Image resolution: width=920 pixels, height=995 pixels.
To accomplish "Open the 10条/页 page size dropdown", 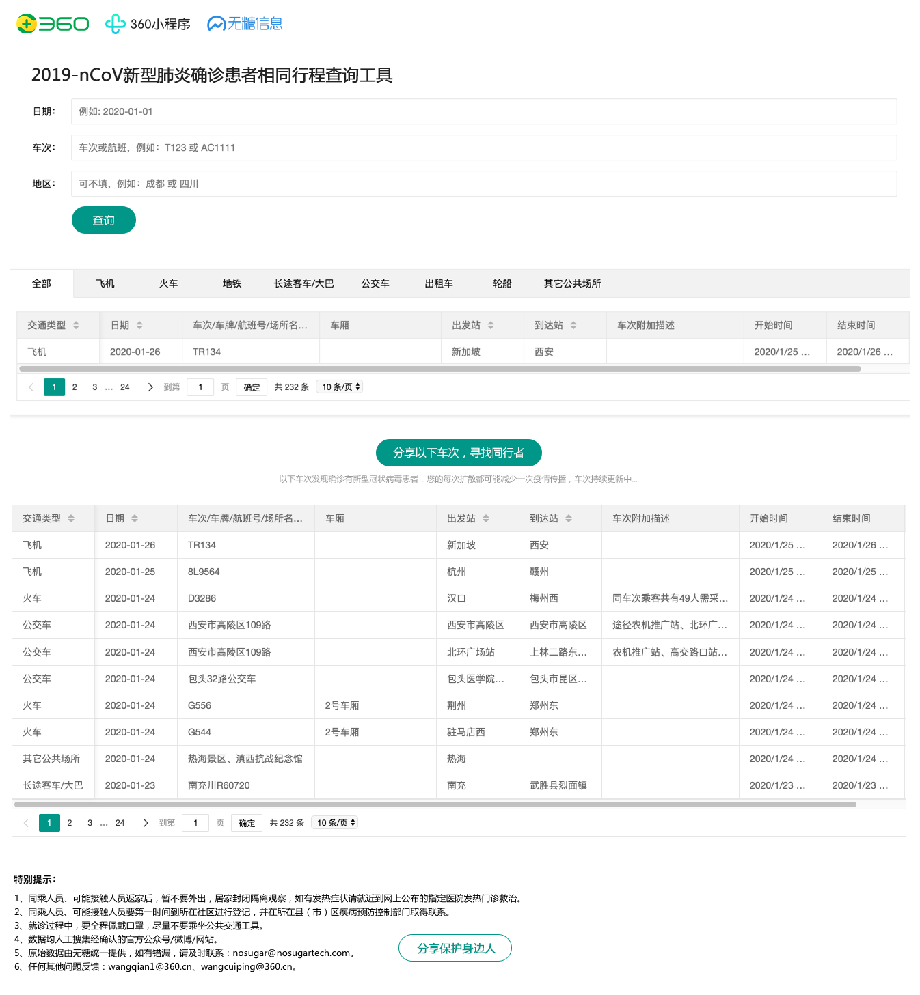I will (x=338, y=387).
